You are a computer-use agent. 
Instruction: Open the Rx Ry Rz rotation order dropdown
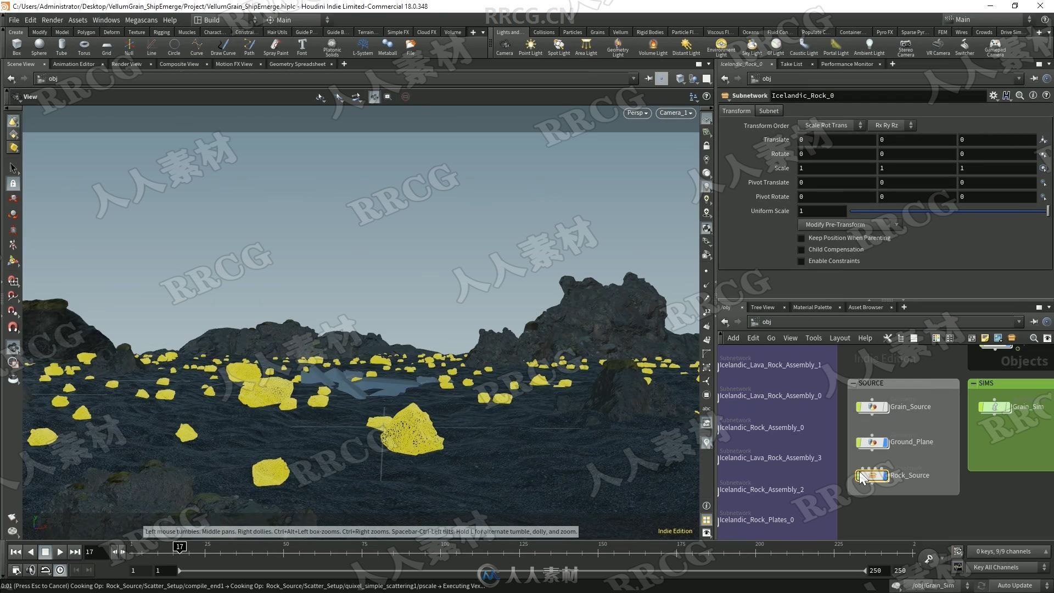tap(892, 126)
